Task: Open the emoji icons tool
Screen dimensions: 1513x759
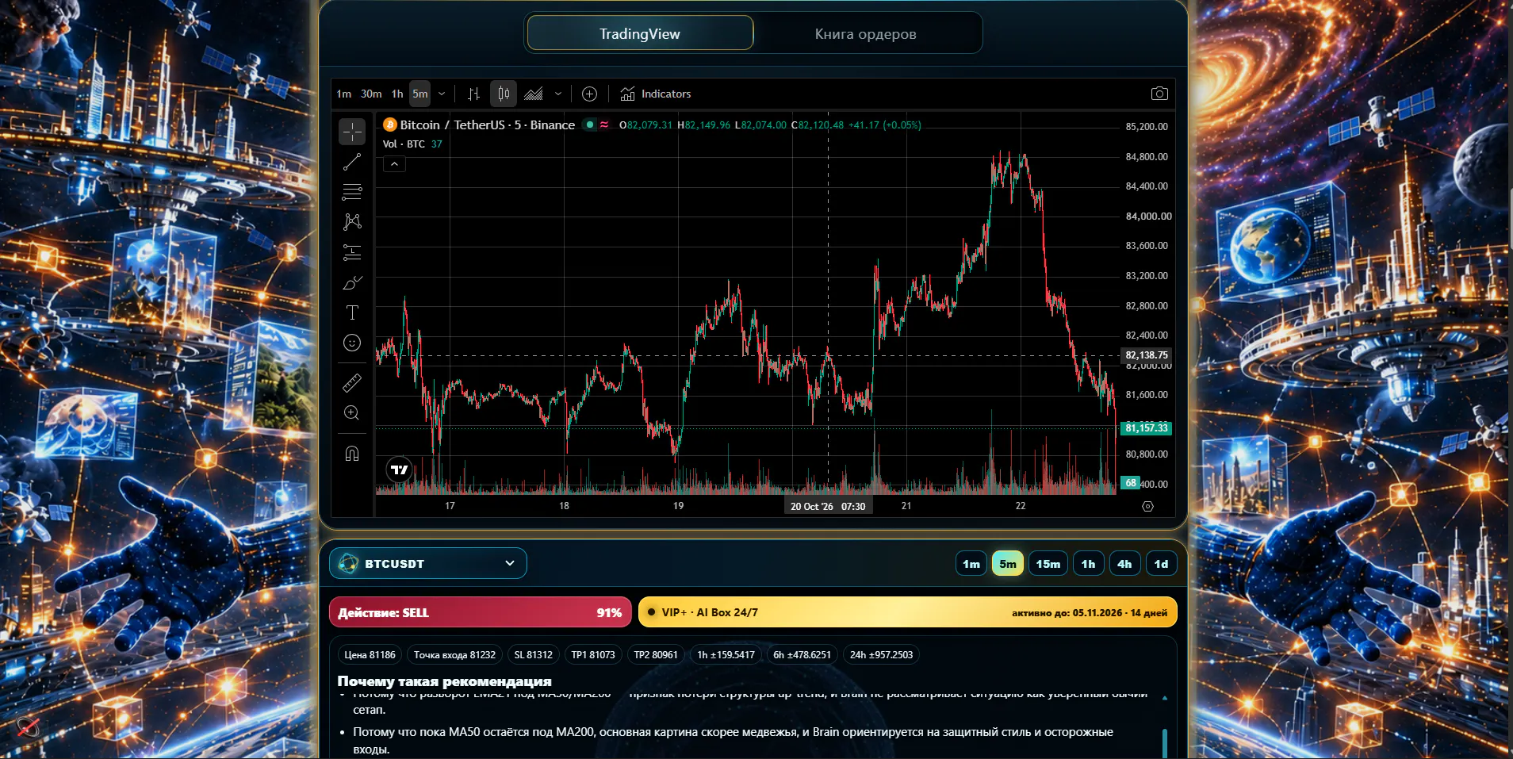Action: click(352, 343)
